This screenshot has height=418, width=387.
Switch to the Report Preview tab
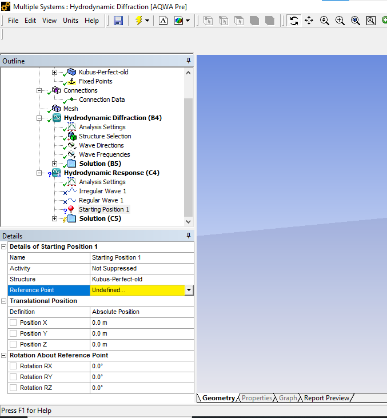tap(326, 398)
